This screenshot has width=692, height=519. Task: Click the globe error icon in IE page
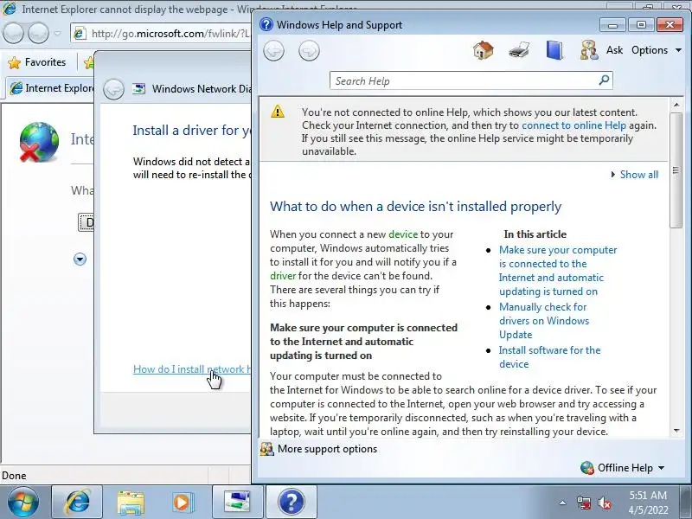[39, 142]
